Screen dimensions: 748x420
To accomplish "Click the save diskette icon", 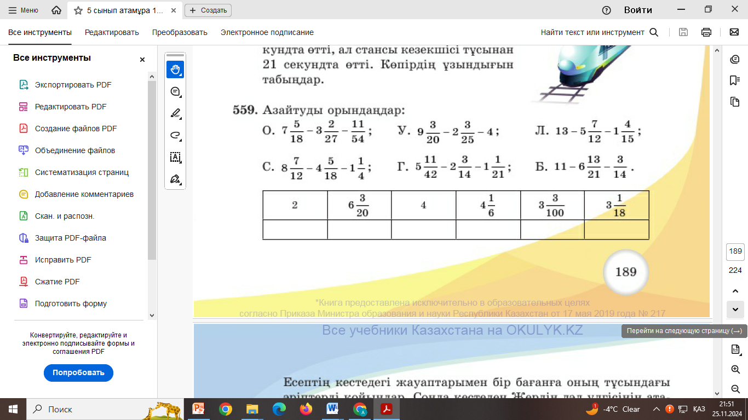I will coord(683,32).
